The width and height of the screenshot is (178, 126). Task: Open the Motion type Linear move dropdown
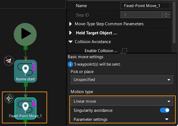tap(122, 101)
